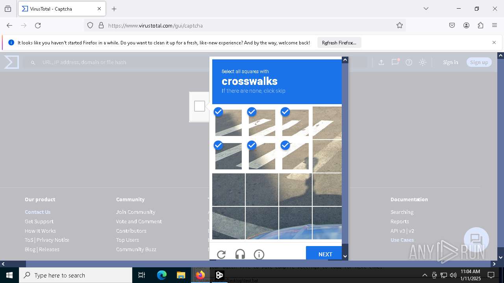
Task: Open the list all tabs dropdown
Action: (426, 9)
